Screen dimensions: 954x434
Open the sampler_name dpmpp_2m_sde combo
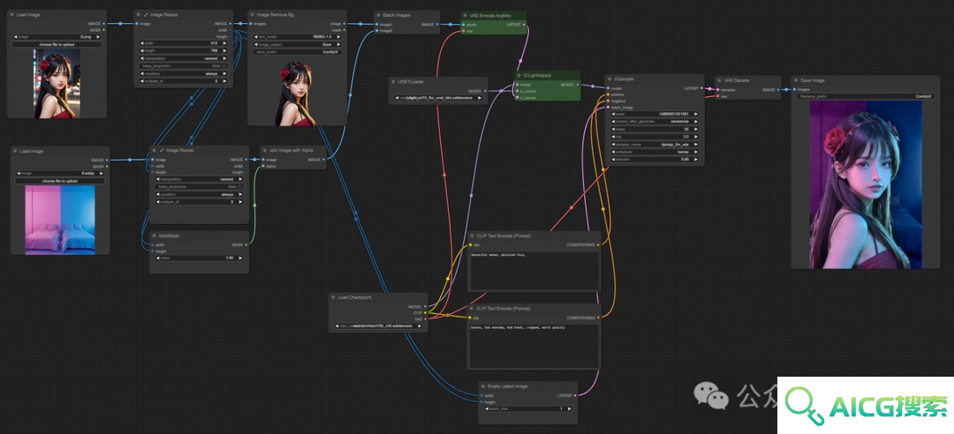(654, 144)
